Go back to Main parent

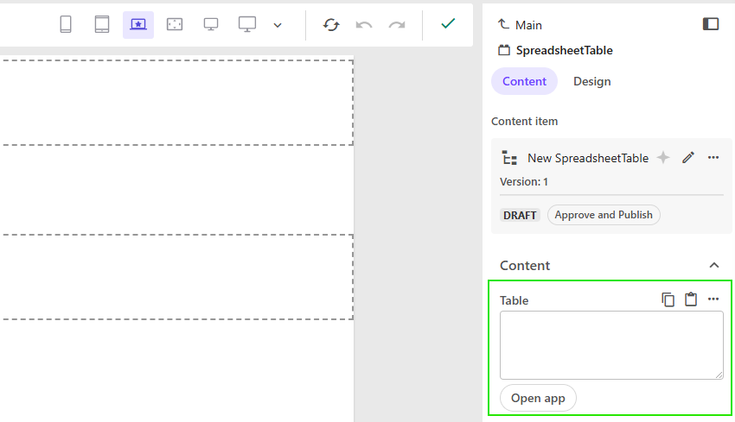click(x=521, y=25)
